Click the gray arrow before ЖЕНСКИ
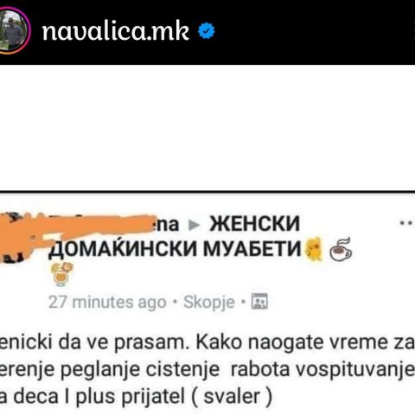The width and height of the screenshot is (415, 415). pos(194,226)
